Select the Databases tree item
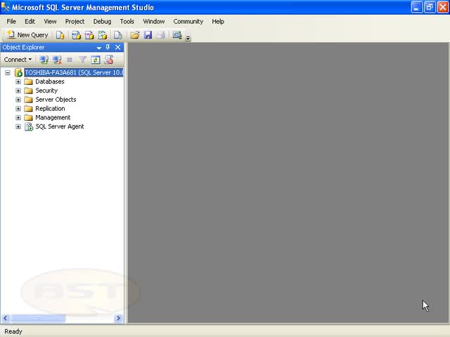The height and width of the screenshot is (337, 450). 50,81
